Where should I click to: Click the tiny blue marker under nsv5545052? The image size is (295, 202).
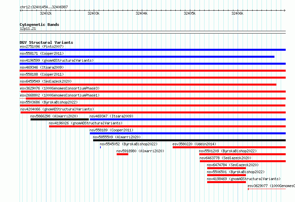click(100, 147)
